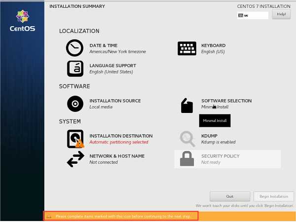Click 'Not connected' network status text

(x=104, y=162)
